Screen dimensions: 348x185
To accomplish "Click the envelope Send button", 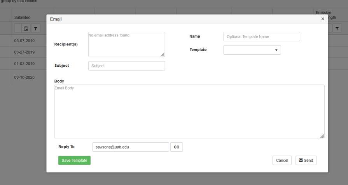I will coord(306,161).
